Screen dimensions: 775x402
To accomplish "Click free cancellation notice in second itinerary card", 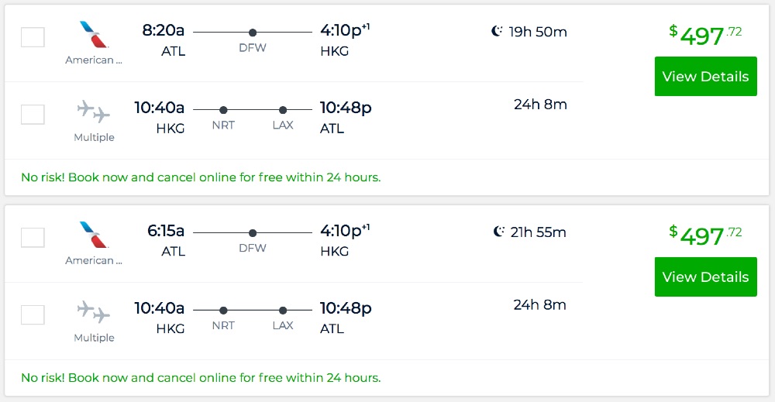I will 201,378.
